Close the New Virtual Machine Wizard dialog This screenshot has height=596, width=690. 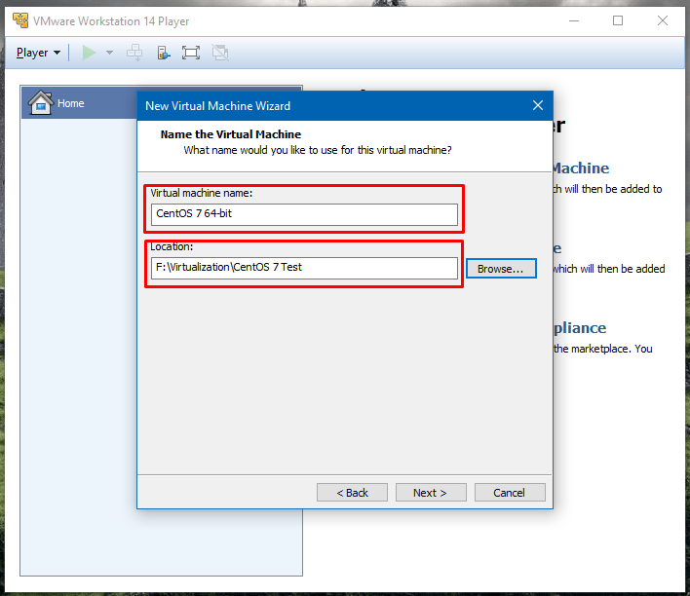click(x=538, y=105)
